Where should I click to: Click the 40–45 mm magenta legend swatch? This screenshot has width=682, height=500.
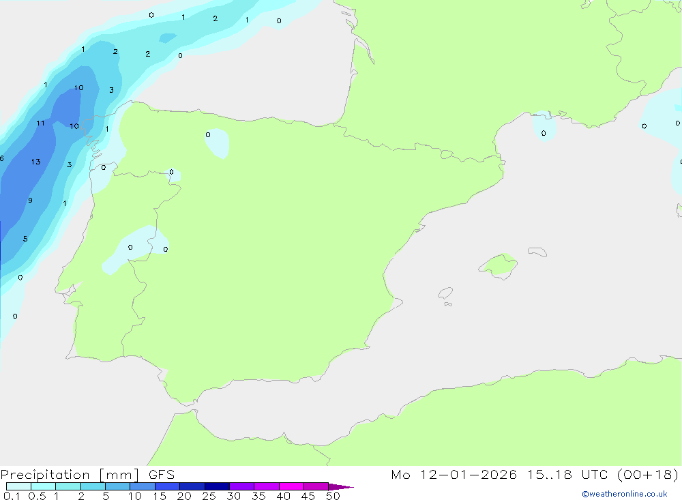pyautogui.click(x=291, y=486)
